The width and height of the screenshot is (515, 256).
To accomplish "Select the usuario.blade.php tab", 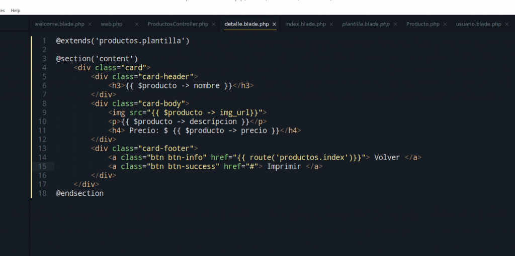I will point(478,24).
